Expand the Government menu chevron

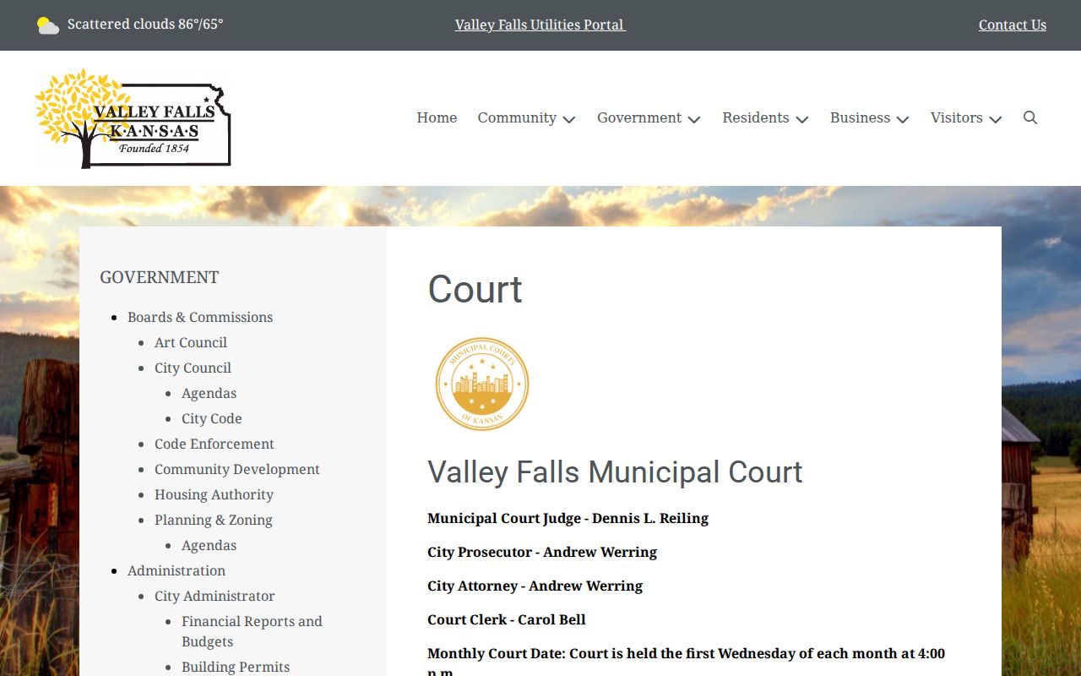click(694, 119)
